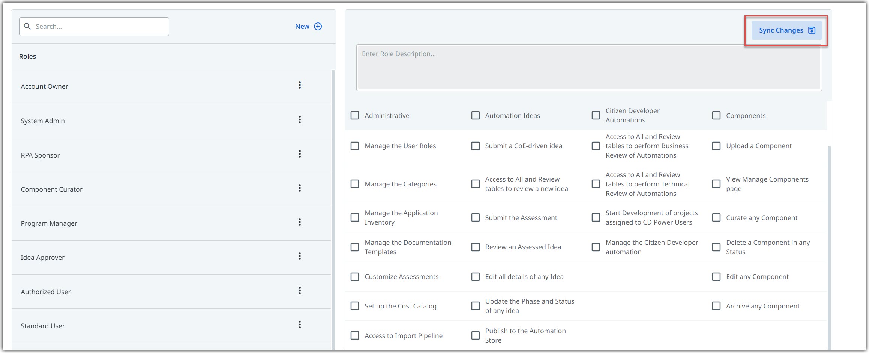The width and height of the screenshot is (869, 353).
Task: Enable the Administrative permissions checkbox
Action: tap(355, 115)
